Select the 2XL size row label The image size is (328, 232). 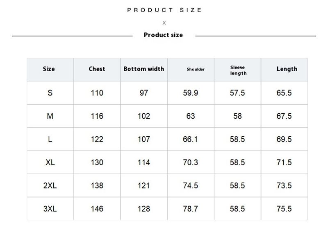tap(50, 186)
